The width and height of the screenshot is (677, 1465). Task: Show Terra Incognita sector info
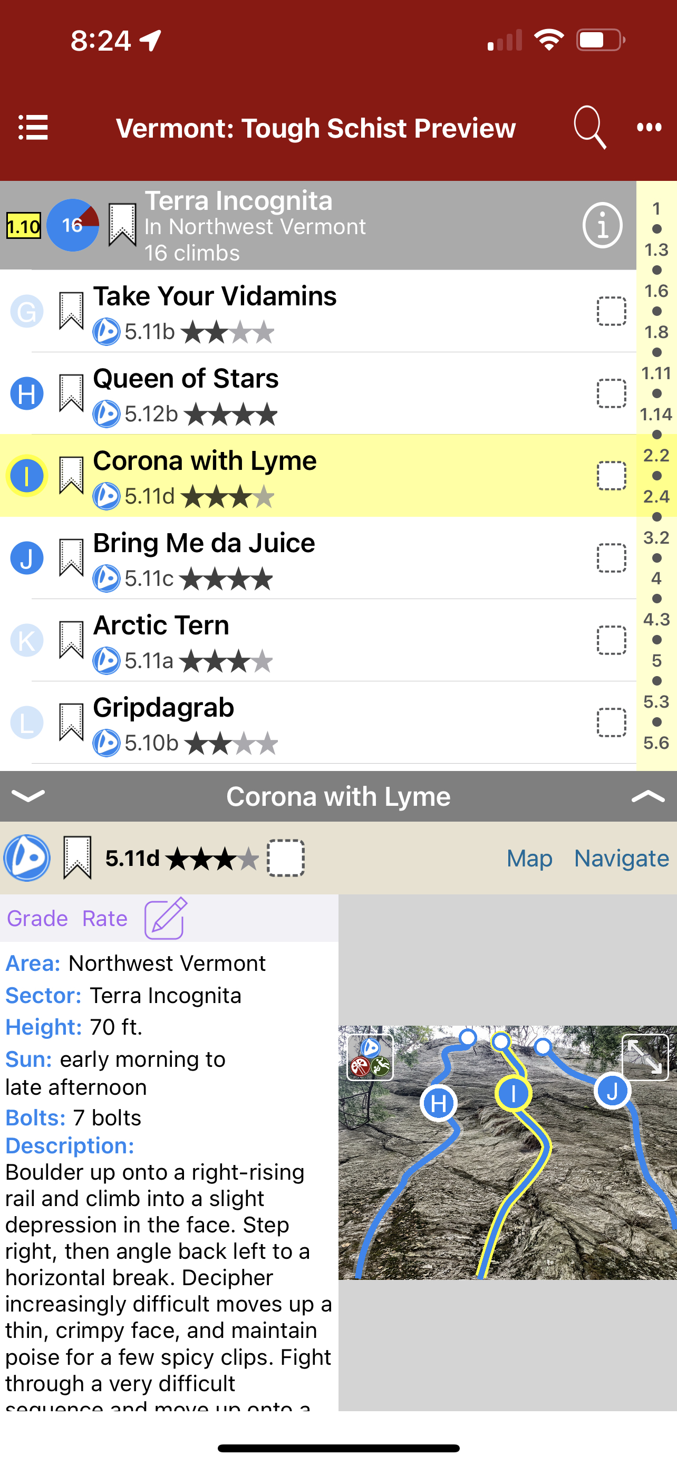click(x=602, y=225)
